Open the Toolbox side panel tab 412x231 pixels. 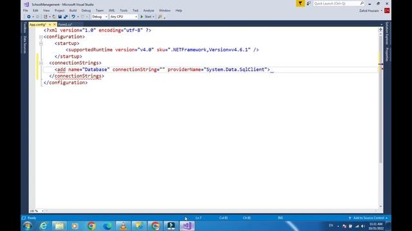point(25,28)
